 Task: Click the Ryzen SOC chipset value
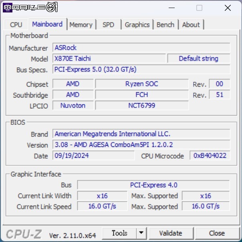(x=142, y=84)
